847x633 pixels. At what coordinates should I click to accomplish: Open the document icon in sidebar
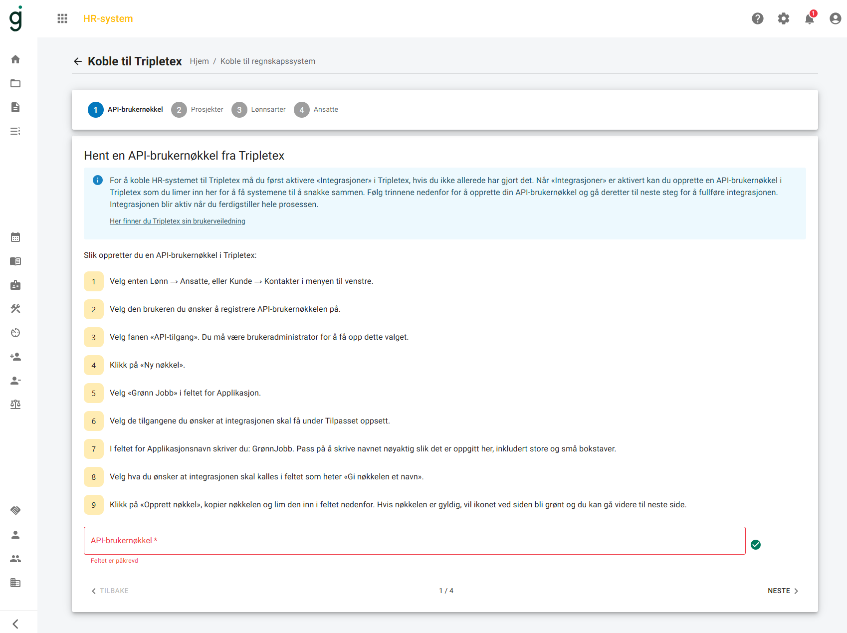15,107
